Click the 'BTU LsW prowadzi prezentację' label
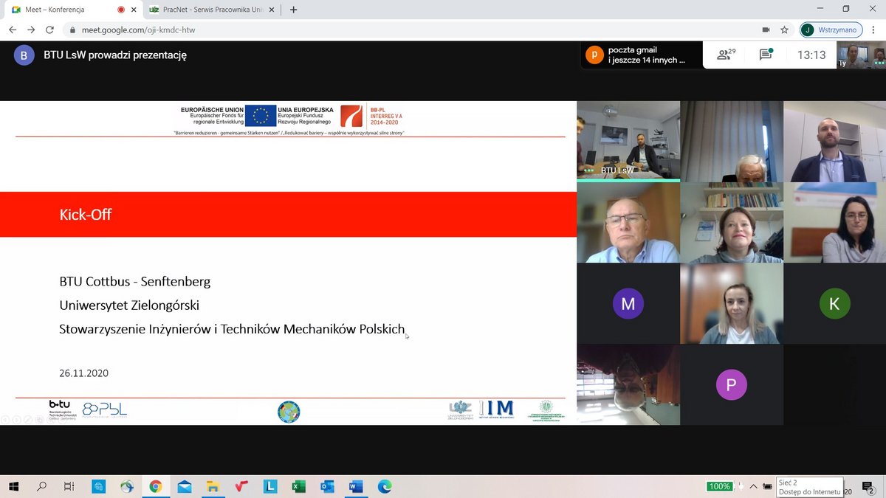The image size is (886, 498). tap(115, 55)
